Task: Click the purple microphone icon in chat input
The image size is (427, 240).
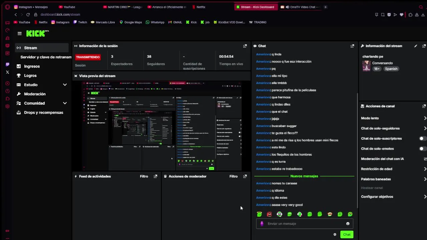Action: point(262,224)
